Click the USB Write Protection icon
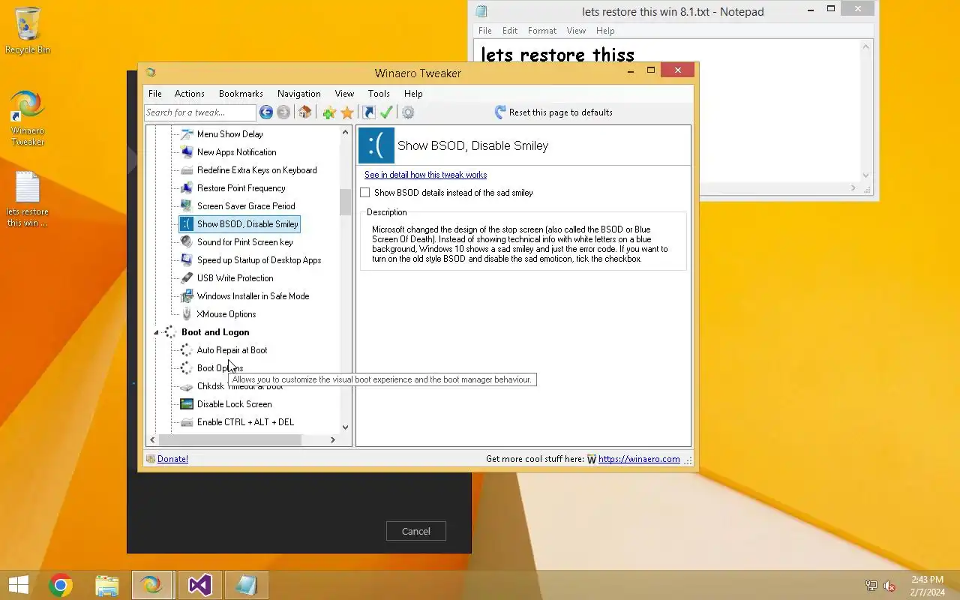Viewport: 960px width, 600px height. [x=187, y=278]
